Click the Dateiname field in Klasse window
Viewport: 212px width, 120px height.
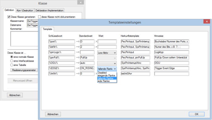point(33,25)
